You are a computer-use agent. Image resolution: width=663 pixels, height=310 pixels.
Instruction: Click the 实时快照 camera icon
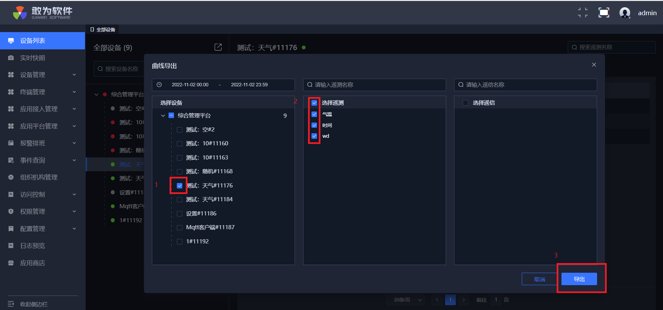(11, 58)
